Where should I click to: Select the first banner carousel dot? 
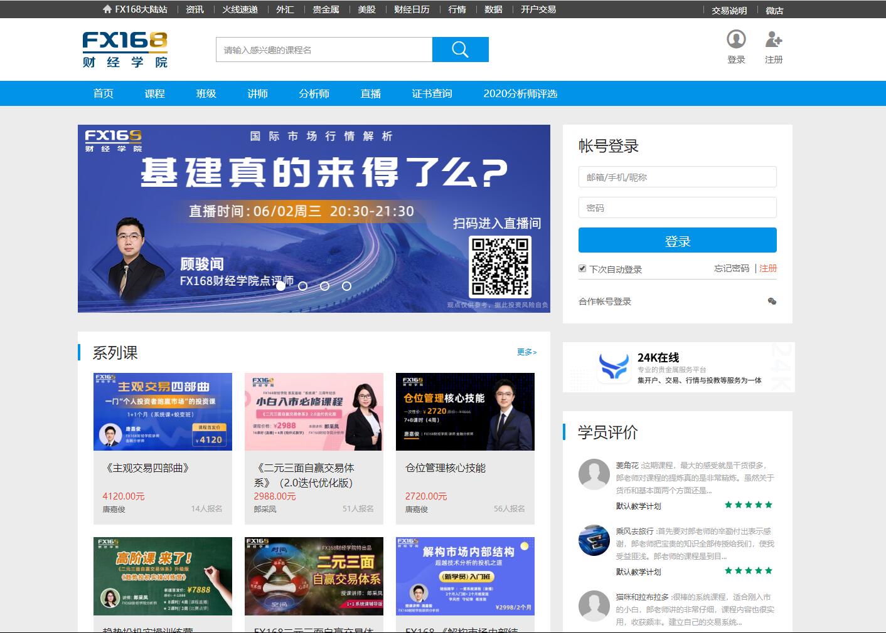280,286
